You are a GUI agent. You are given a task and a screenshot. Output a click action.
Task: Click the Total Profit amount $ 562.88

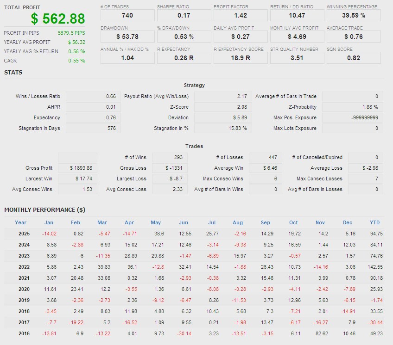pyautogui.click(x=58, y=19)
